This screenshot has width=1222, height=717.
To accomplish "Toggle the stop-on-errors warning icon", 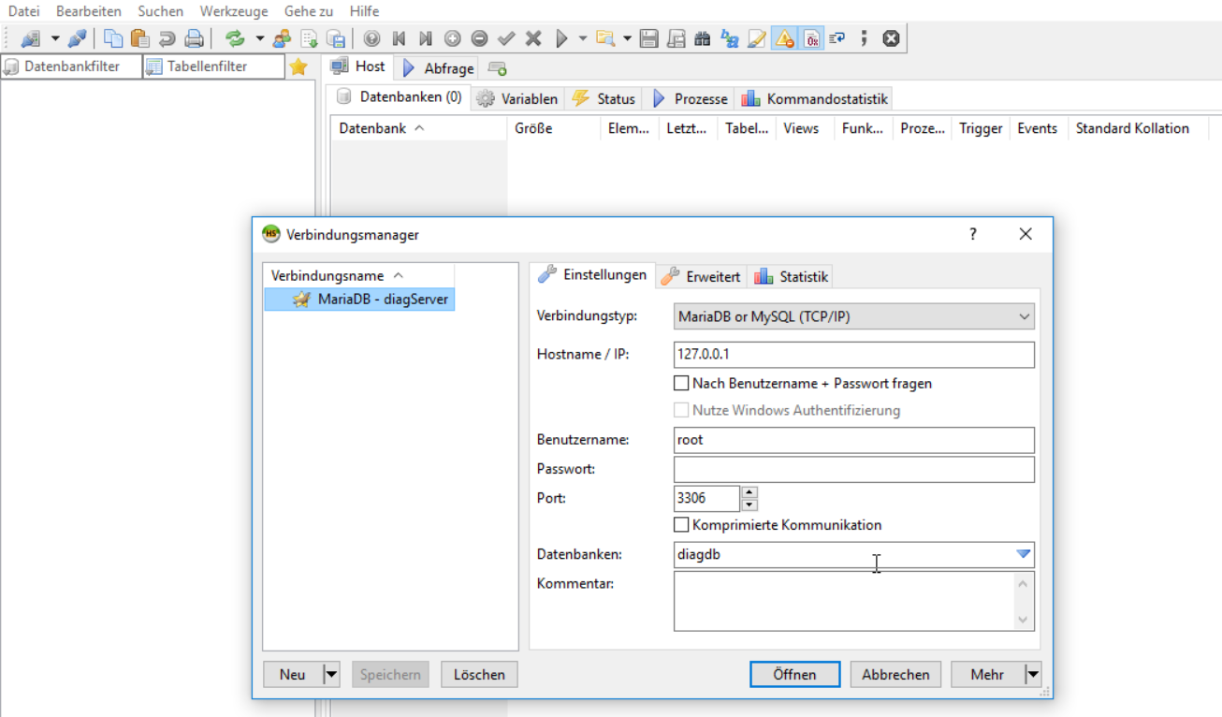I will click(784, 38).
